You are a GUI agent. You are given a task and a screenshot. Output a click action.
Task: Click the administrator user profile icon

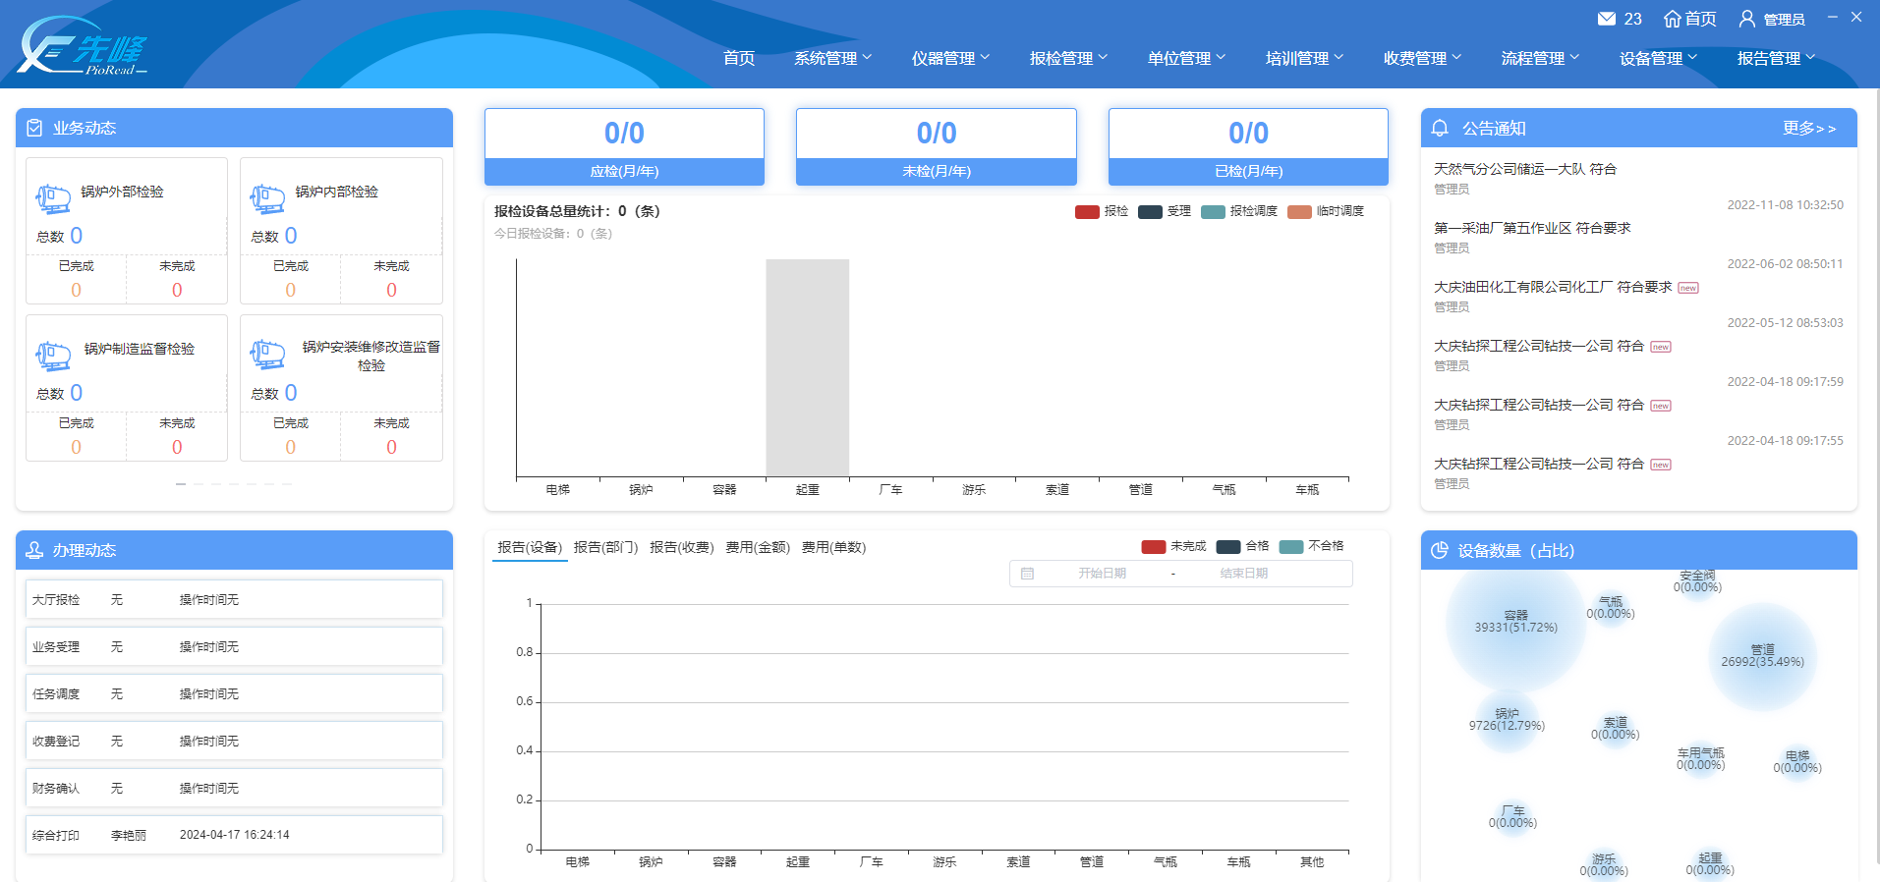click(x=1747, y=19)
